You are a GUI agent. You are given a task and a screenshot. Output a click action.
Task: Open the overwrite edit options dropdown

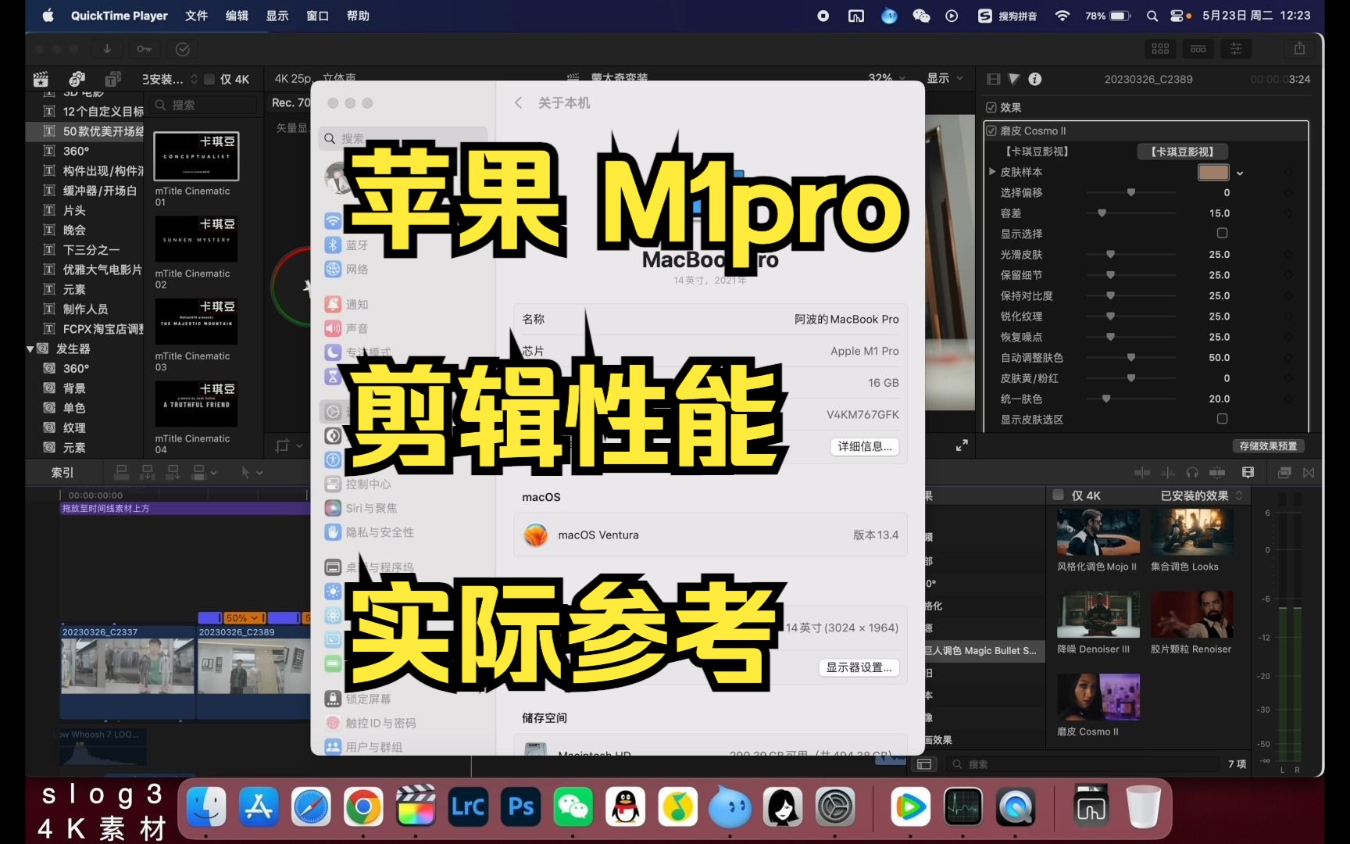coord(213,473)
